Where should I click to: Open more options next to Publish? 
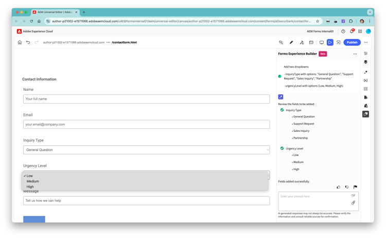click(x=366, y=42)
